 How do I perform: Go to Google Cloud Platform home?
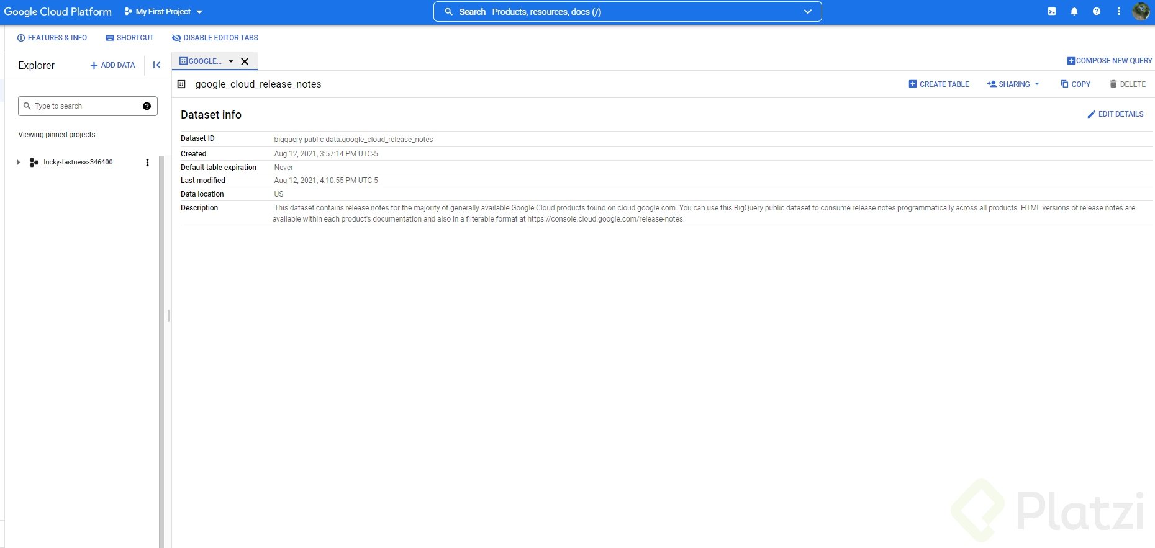tap(58, 12)
